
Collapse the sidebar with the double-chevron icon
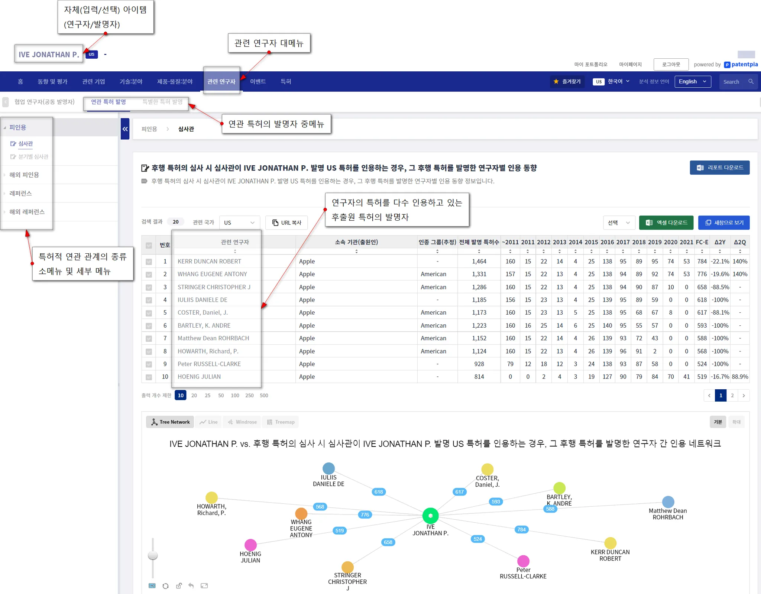125,129
